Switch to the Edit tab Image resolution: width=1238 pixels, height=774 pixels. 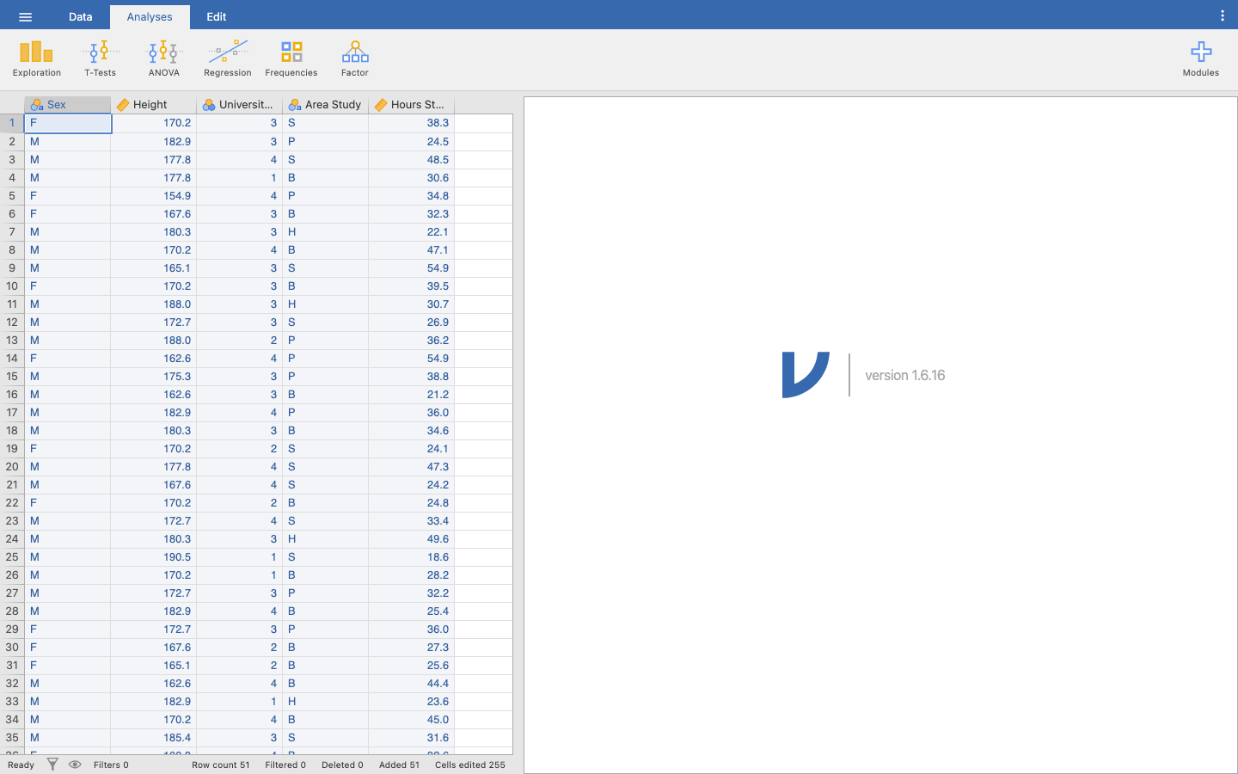[217, 16]
